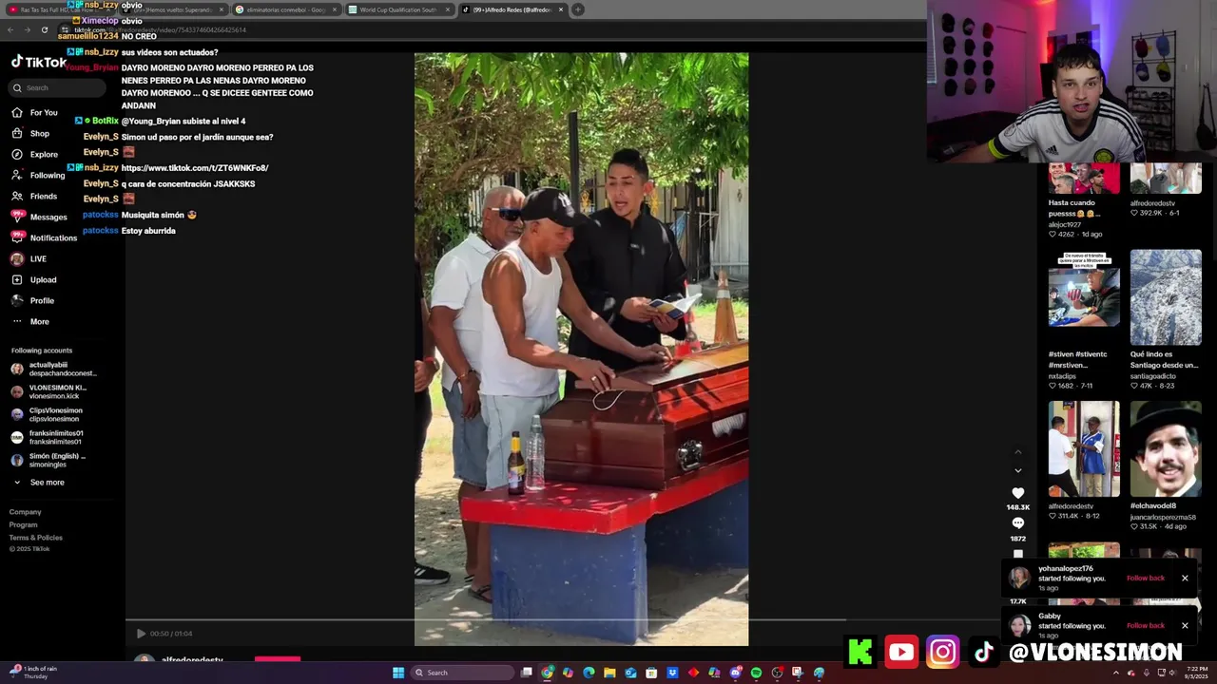1217x684 pixels.
Task: Open the Company footer link
Action: [26, 512]
